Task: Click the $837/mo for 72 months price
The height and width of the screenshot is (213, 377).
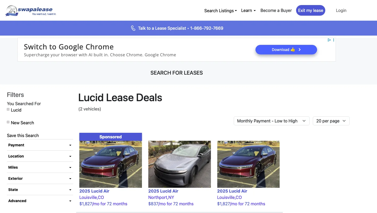Action: click(x=171, y=204)
